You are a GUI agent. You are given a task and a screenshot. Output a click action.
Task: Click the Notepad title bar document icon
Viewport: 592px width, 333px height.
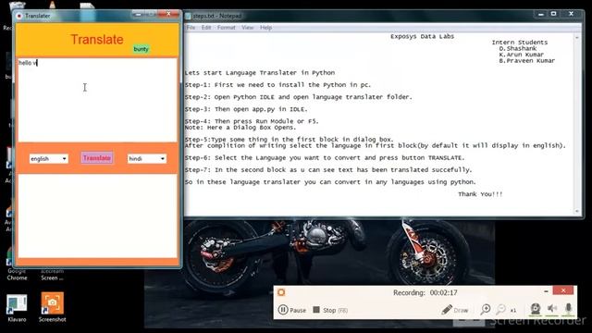188,16
